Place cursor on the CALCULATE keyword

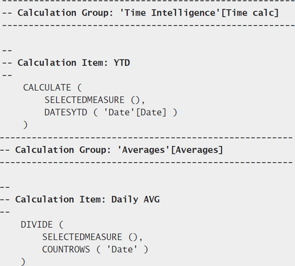(x=47, y=88)
